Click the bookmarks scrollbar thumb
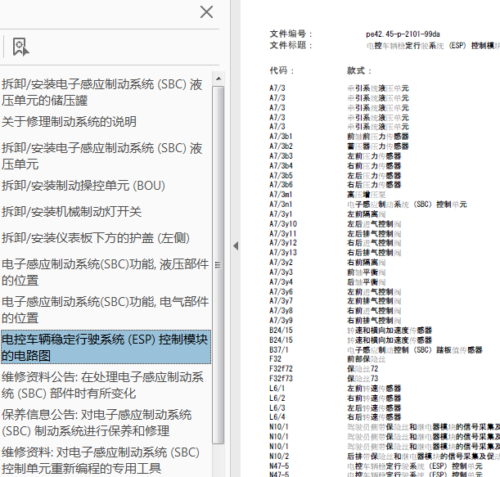Screen dimensions: 500x477 click(x=218, y=264)
